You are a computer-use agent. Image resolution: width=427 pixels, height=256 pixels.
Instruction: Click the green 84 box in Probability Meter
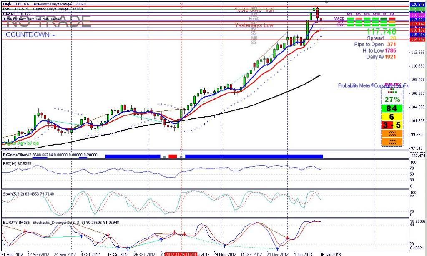tap(392, 108)
